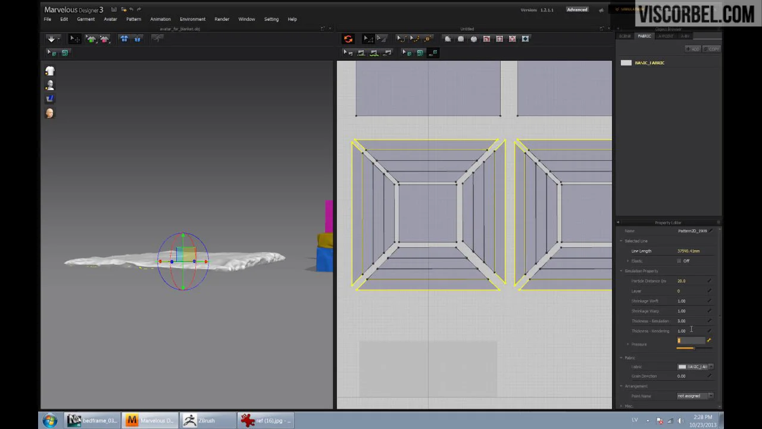Click the second blue shirt icon
This screenshot has width=762, height=429.
pyautogui.click(x=138, y=39)
